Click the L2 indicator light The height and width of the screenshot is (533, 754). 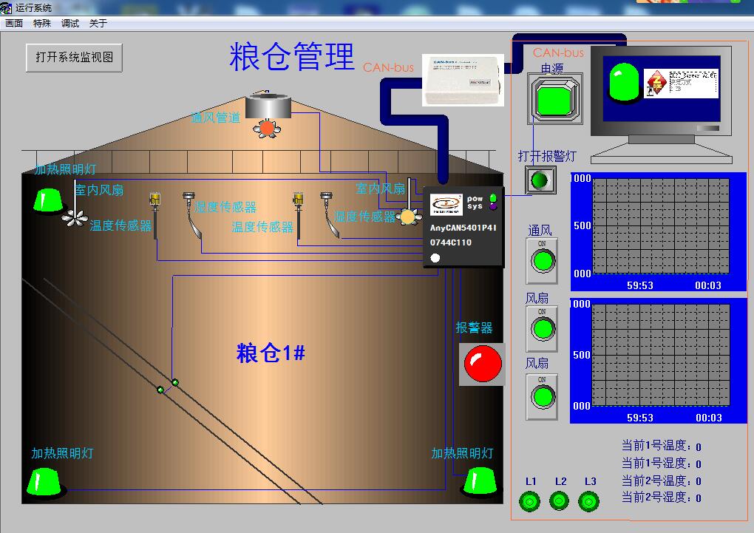click(560, 500)
